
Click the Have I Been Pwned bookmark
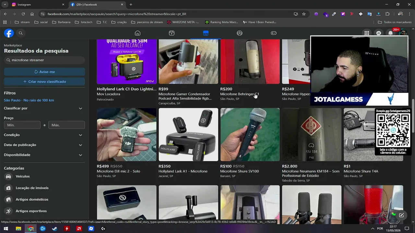coord(260,22)
